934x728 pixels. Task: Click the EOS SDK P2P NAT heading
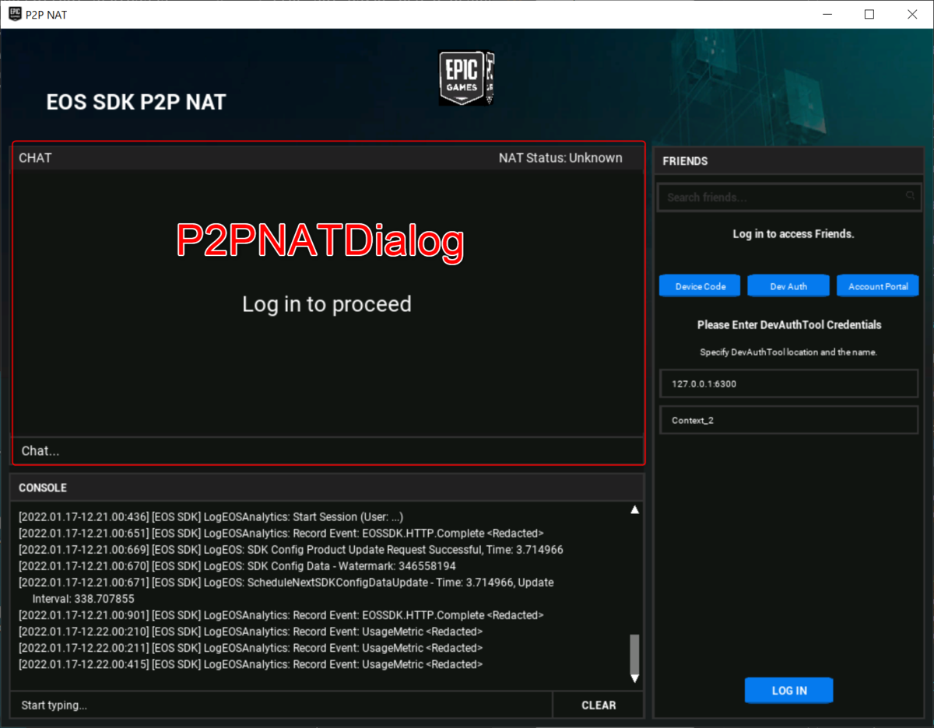pos(136,103)
